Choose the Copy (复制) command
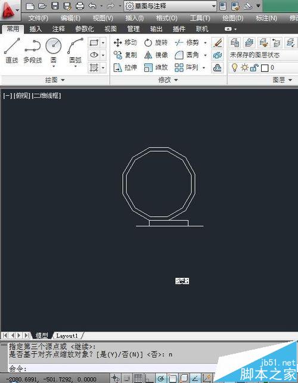The image size is (298, 383). click(125, 55)
